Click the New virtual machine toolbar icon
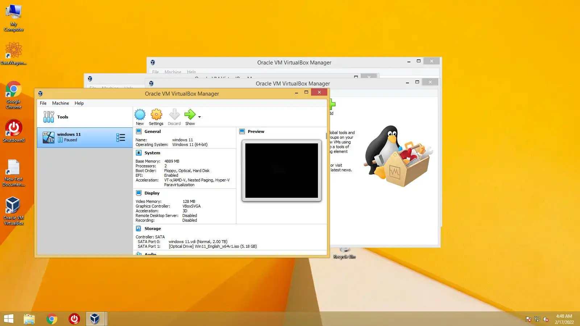The image size is (580, 326). pos(140,117)
